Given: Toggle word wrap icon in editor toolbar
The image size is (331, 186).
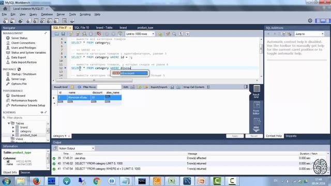Looking at the screenshot, I should (x=187, y=34).
